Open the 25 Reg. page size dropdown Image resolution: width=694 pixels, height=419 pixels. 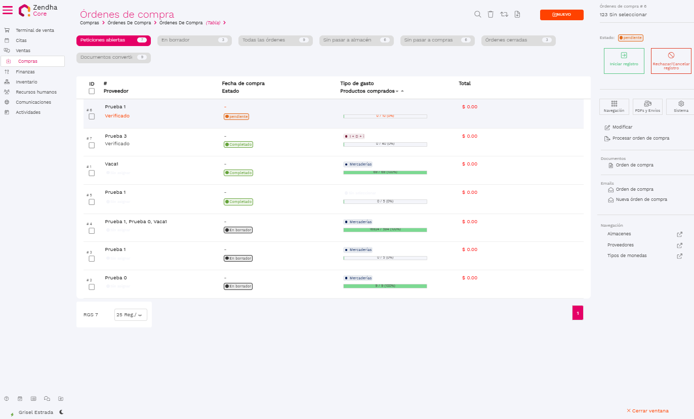click(131, 315)
